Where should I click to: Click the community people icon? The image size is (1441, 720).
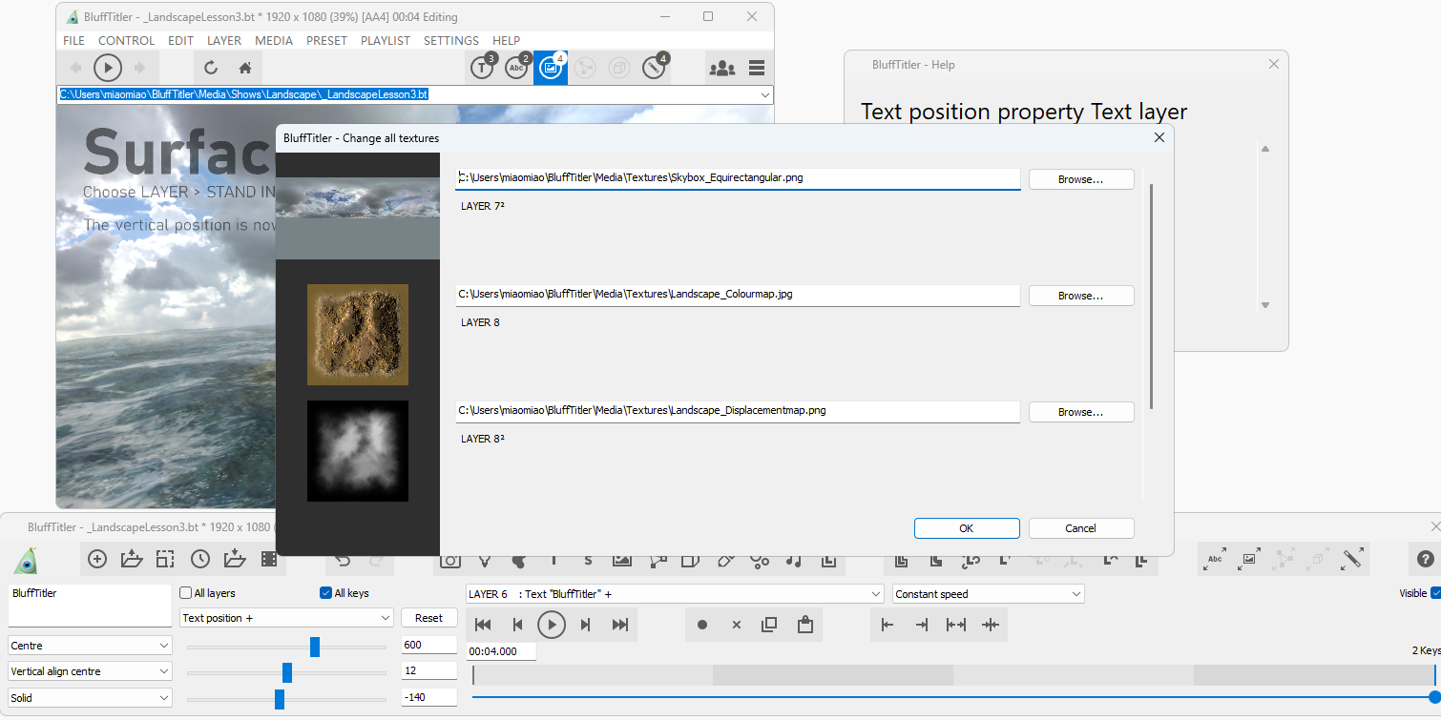pos(722,68)
